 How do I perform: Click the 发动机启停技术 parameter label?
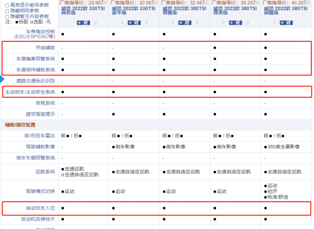coord(38,219)
